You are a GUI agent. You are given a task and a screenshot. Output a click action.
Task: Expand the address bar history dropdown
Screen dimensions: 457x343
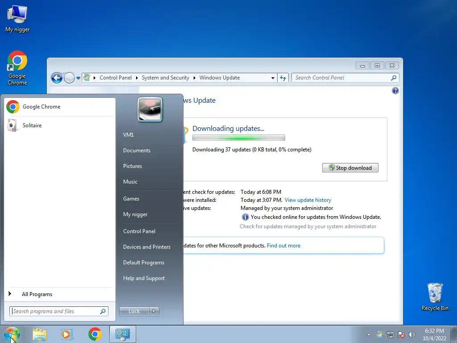tap(273, 78)
